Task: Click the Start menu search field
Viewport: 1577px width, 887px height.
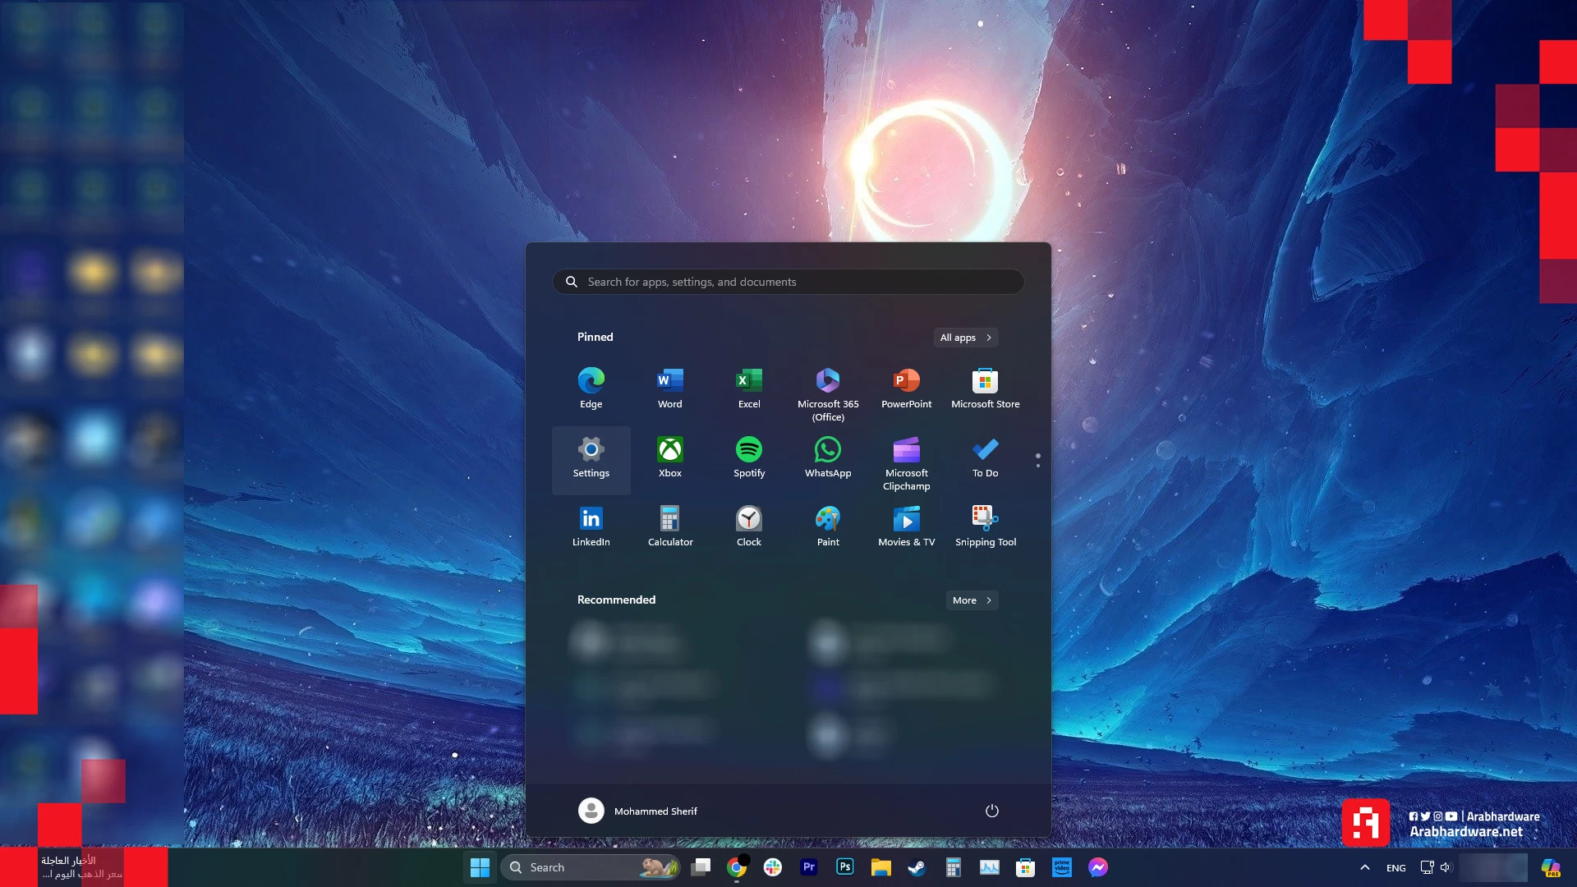Action: 788,282
